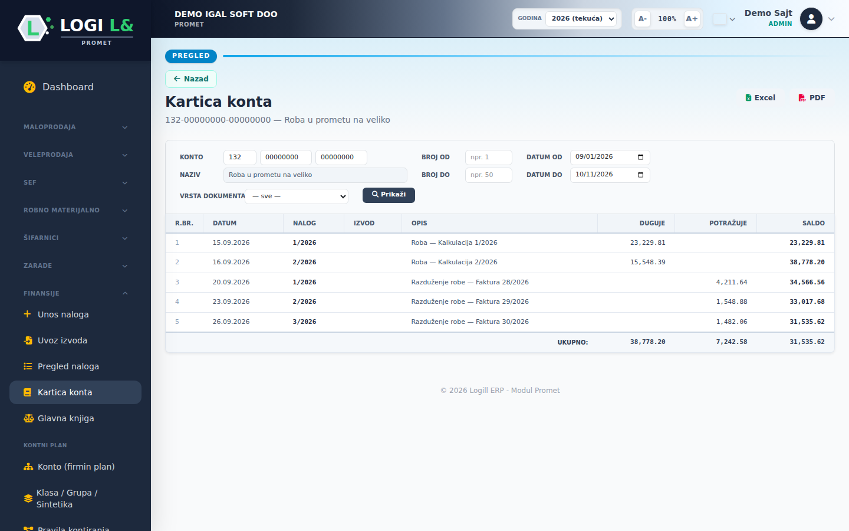Click the plus icon for Unos naloga
Image resolution: width=849 pixels, height=531 pixels.
(x=27, y=314)
